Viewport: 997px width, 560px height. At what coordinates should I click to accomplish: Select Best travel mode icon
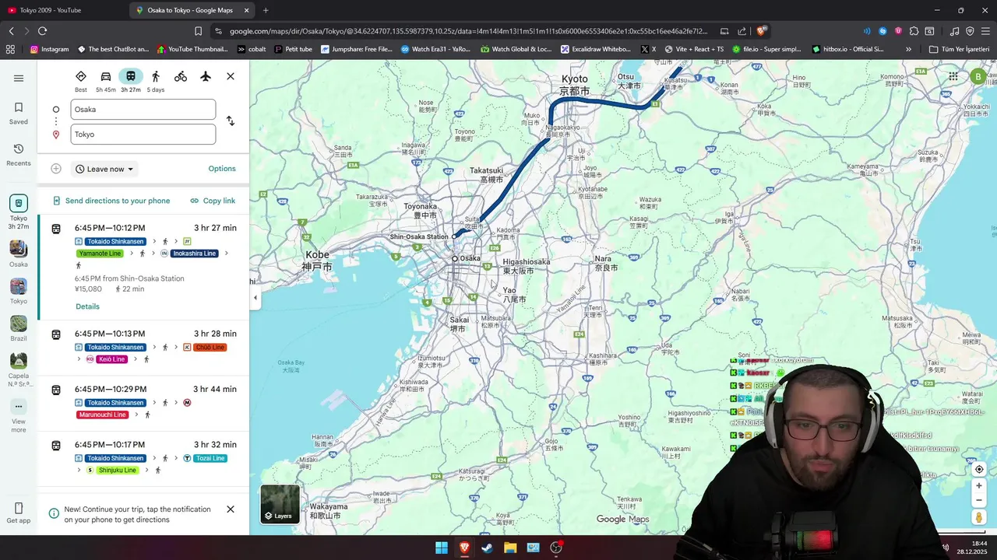(x=81, y=80)
